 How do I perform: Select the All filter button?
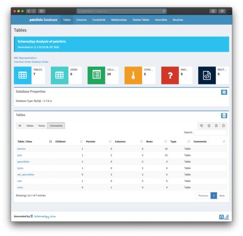click(x=20, y=126)
